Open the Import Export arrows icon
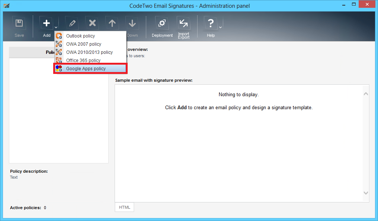 coord(183,23)
